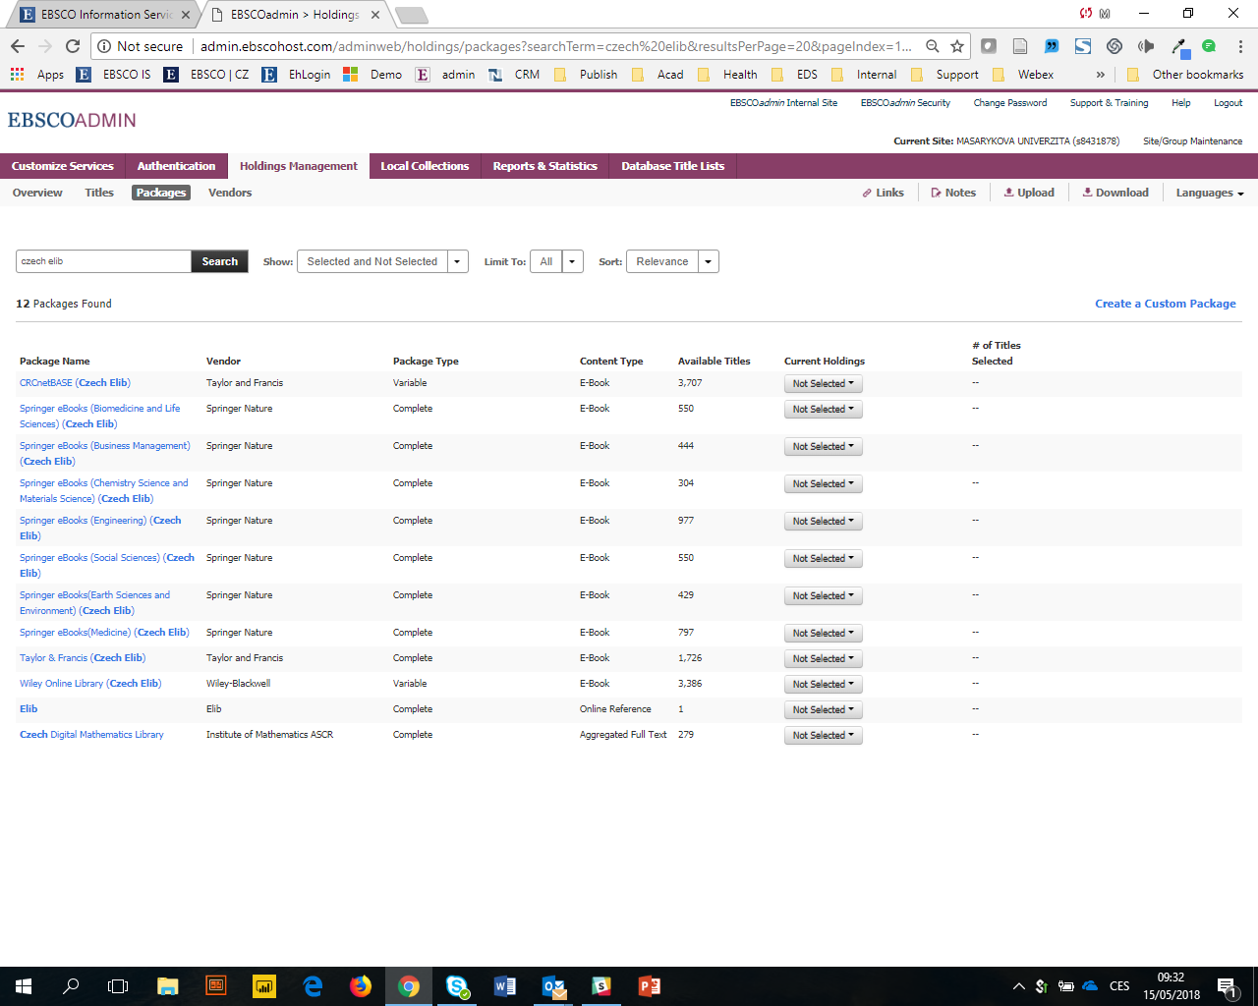
Task: Click the browser address bar
Action: 555,46
